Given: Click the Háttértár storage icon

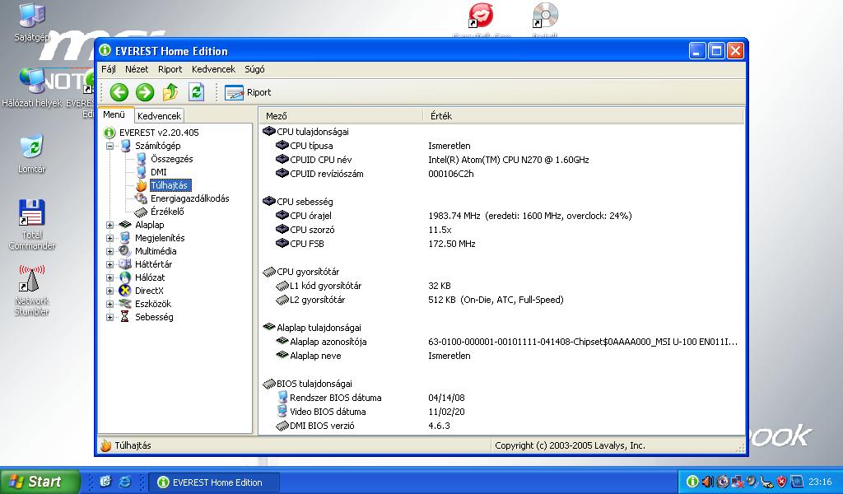Looking at the screenshot, I should (x=125, y=264).
